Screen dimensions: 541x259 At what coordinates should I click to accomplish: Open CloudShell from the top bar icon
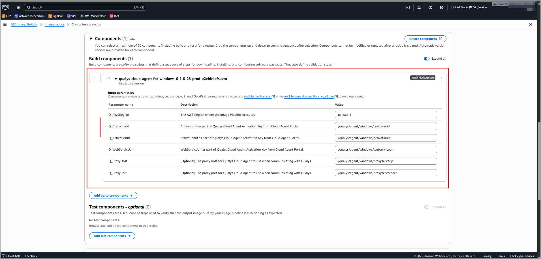[x=408, y=7]
